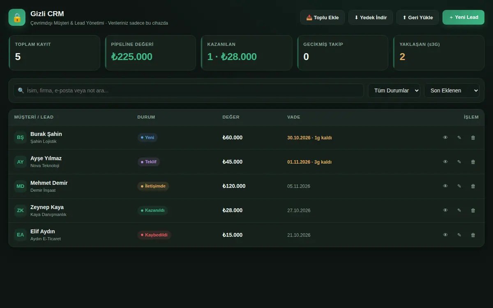View details for Elif Aydın

point(445,235)
